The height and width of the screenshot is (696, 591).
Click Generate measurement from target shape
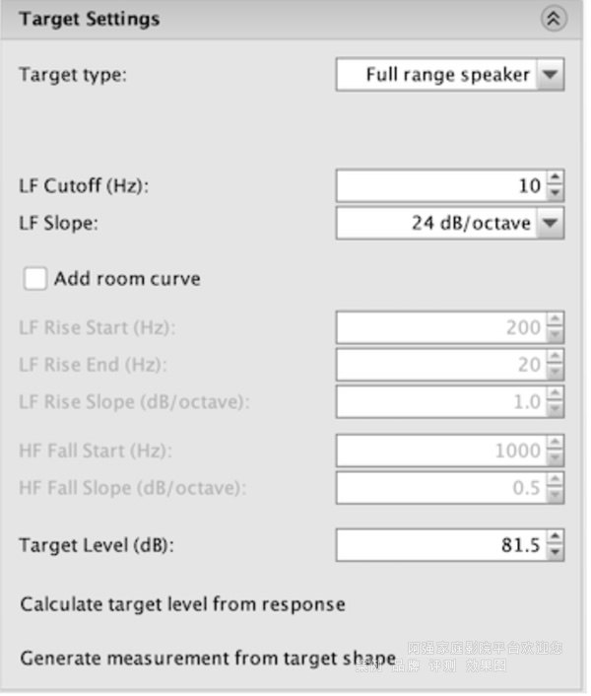click(208, 658)
